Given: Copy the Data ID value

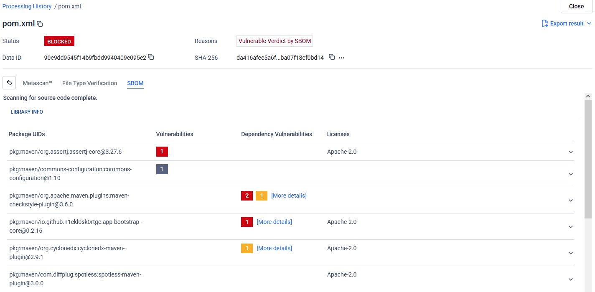Looking at the screenshot, I should pos(151,57).
